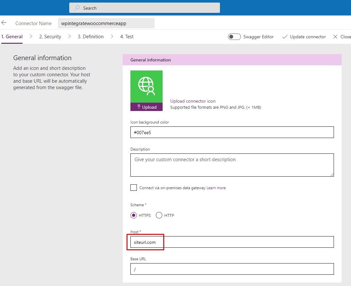Click the 'Host *' label
Viewport: 351px width, 286px height.
[136, 232]
